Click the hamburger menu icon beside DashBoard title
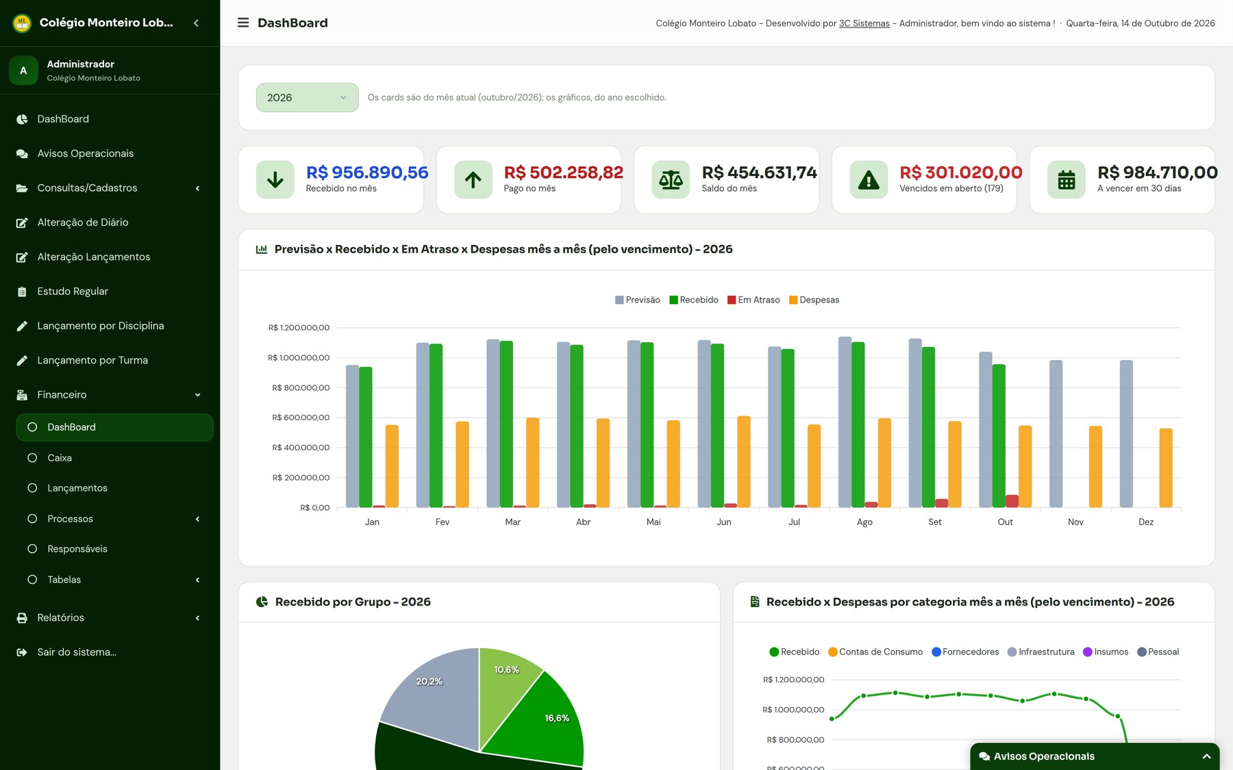Image resolution: width=1233 pixels, height=770 pixels. [x=243, y=23]
